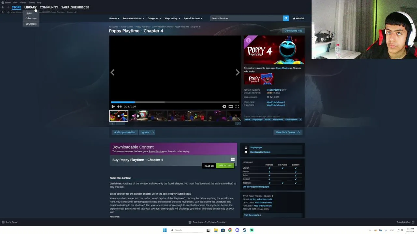Screen dimensions: 417x234
Task: Open the Wishlist page
Action: pyautogui.click(x=298, y=18)
